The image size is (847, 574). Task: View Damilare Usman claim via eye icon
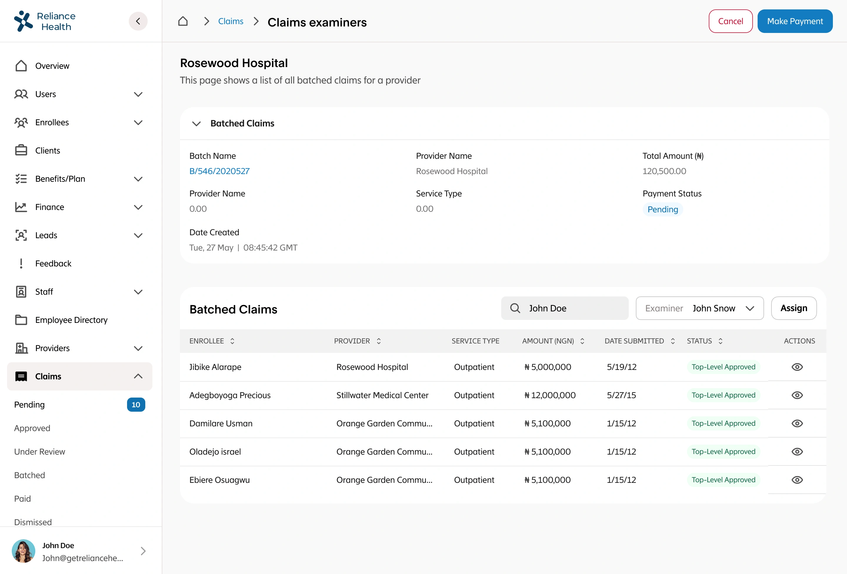pos(797,423)
